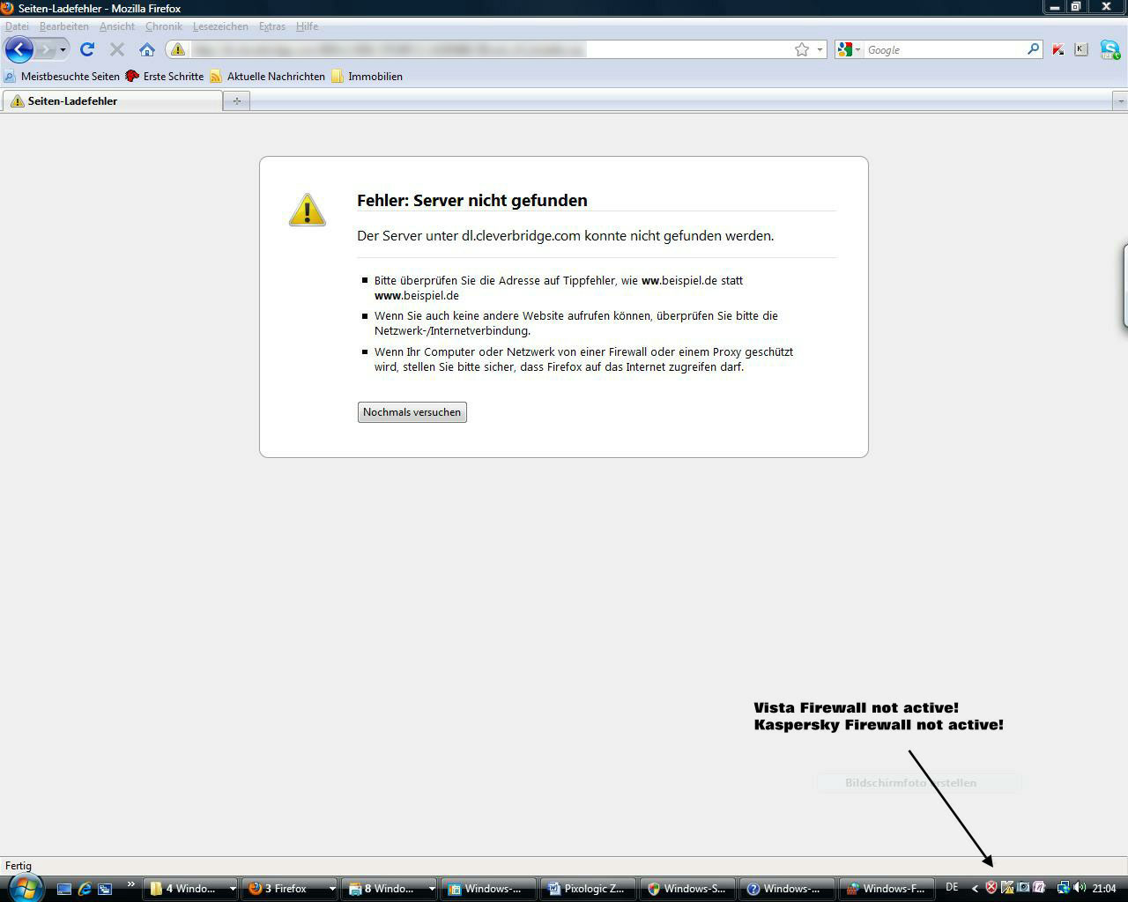Go to the home page icon
The width and height of the screenshot is (1128, 902).
[147, 49]
